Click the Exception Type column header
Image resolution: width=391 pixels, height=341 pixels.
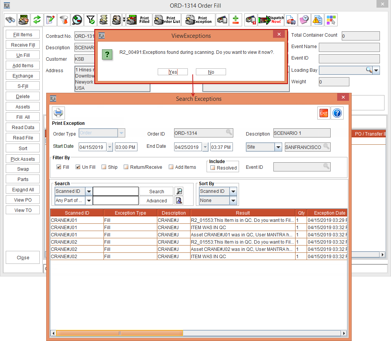[130, 213]
